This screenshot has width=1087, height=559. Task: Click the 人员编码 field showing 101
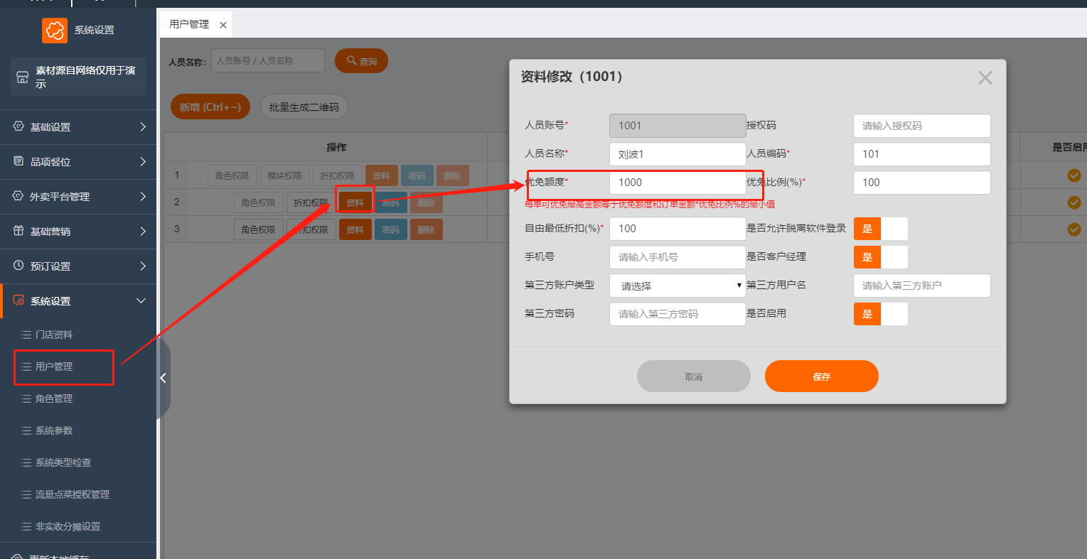point(921,154)
